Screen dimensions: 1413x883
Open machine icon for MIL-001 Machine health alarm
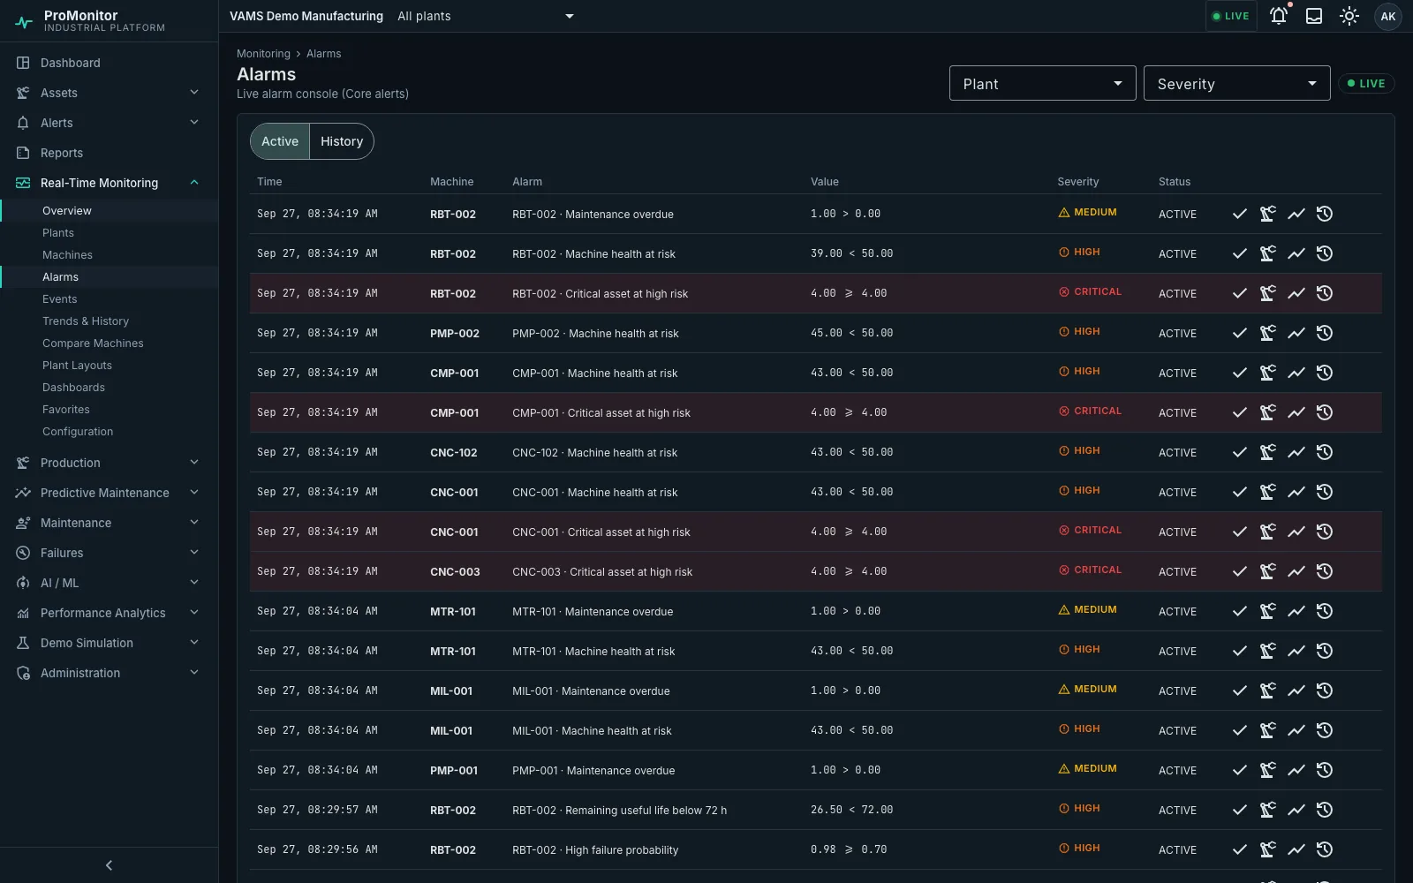1268,730
